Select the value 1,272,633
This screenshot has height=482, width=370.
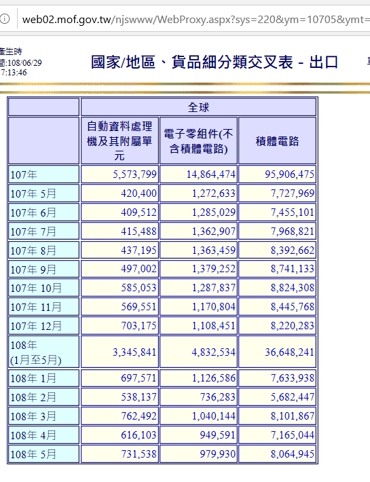(214, 193)
